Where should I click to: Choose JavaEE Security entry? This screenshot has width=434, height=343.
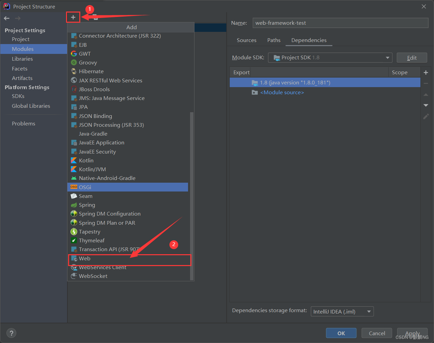tap(128, 152)
